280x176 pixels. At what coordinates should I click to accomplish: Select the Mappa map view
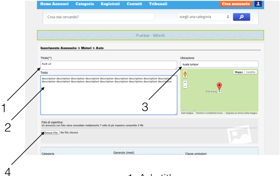[238, 72]
